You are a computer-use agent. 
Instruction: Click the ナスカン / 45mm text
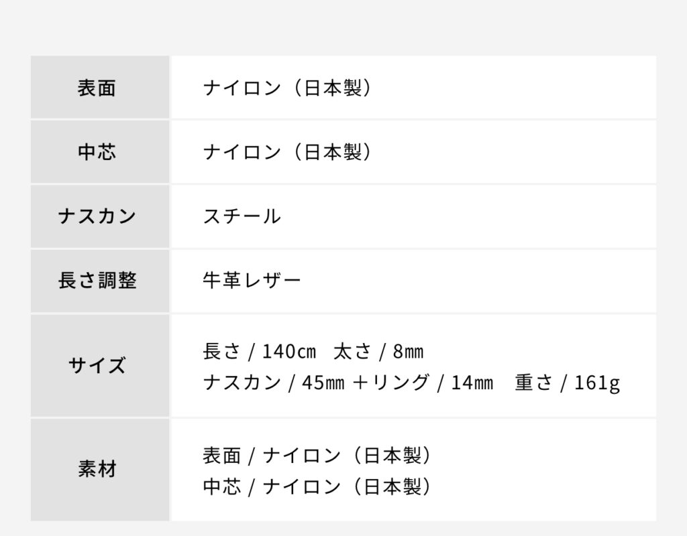[274, 382]
